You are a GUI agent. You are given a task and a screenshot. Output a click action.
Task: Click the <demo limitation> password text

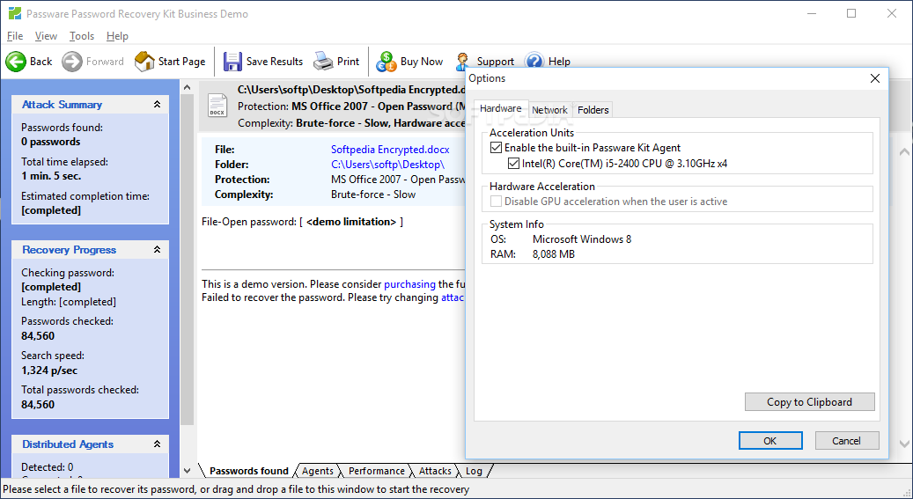click(351, 221)
